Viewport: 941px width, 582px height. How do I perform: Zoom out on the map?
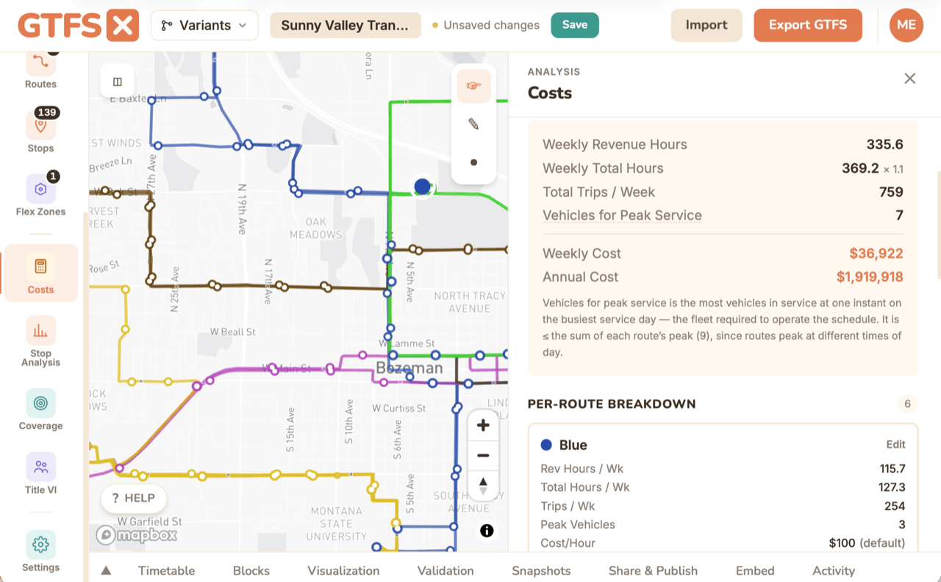click(483, 456)
